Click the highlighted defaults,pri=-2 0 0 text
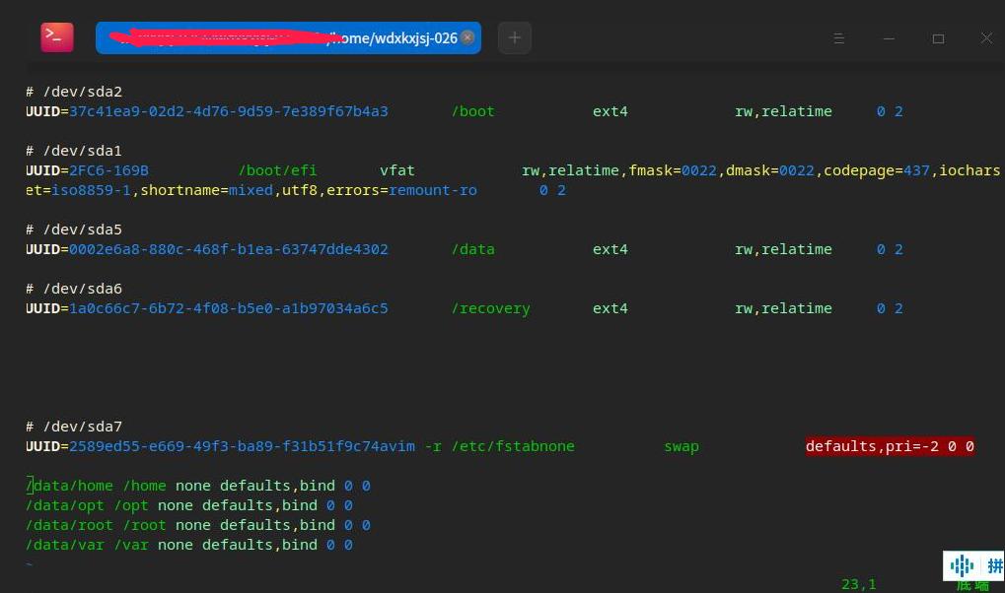This screenshot has width=1005, height=593. [890, 446]
